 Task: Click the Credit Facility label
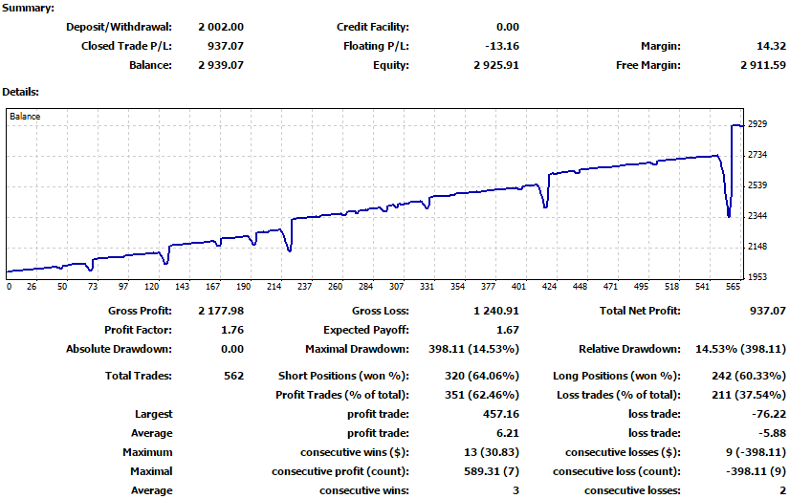[x=373, y=27]
